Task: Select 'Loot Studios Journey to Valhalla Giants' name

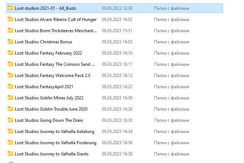Action: click(51, 154)
